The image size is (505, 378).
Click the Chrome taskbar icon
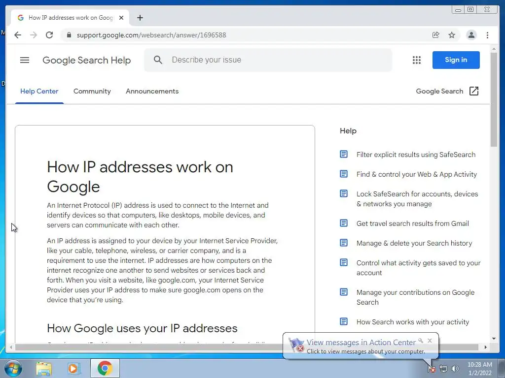point(105,368)
